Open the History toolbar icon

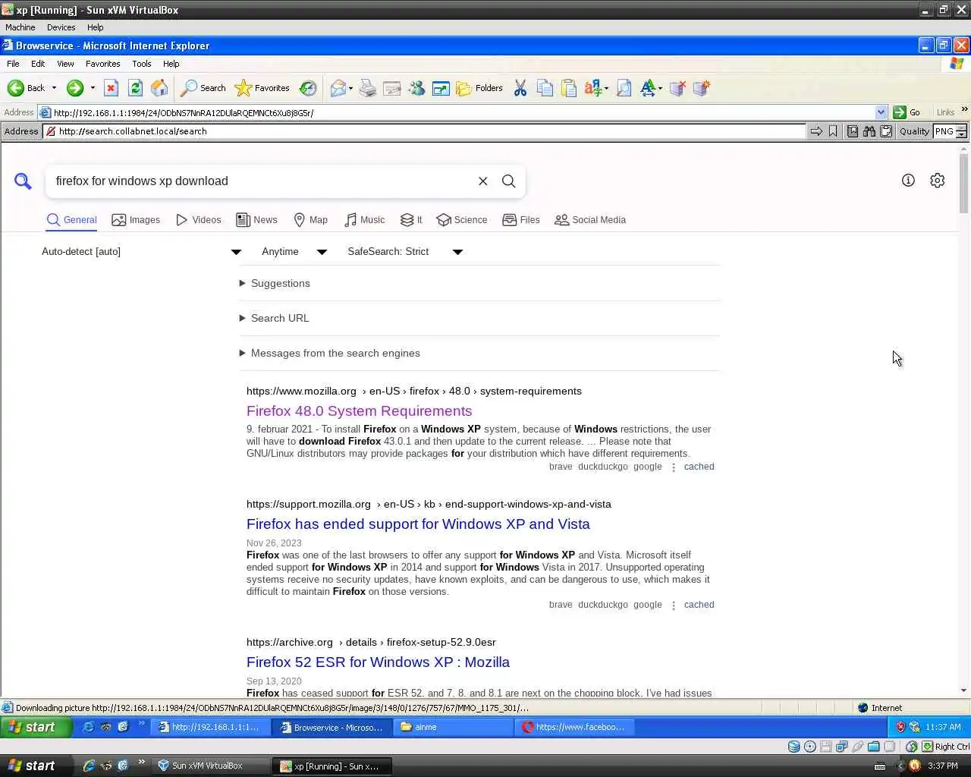(308, 88)
